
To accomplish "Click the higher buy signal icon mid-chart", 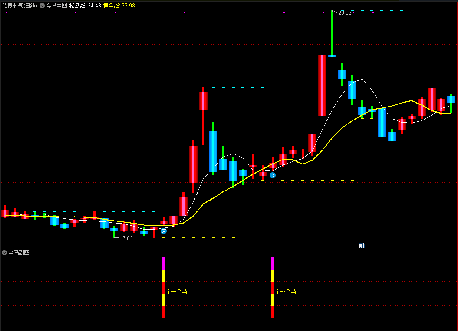I will coord(273,175).
